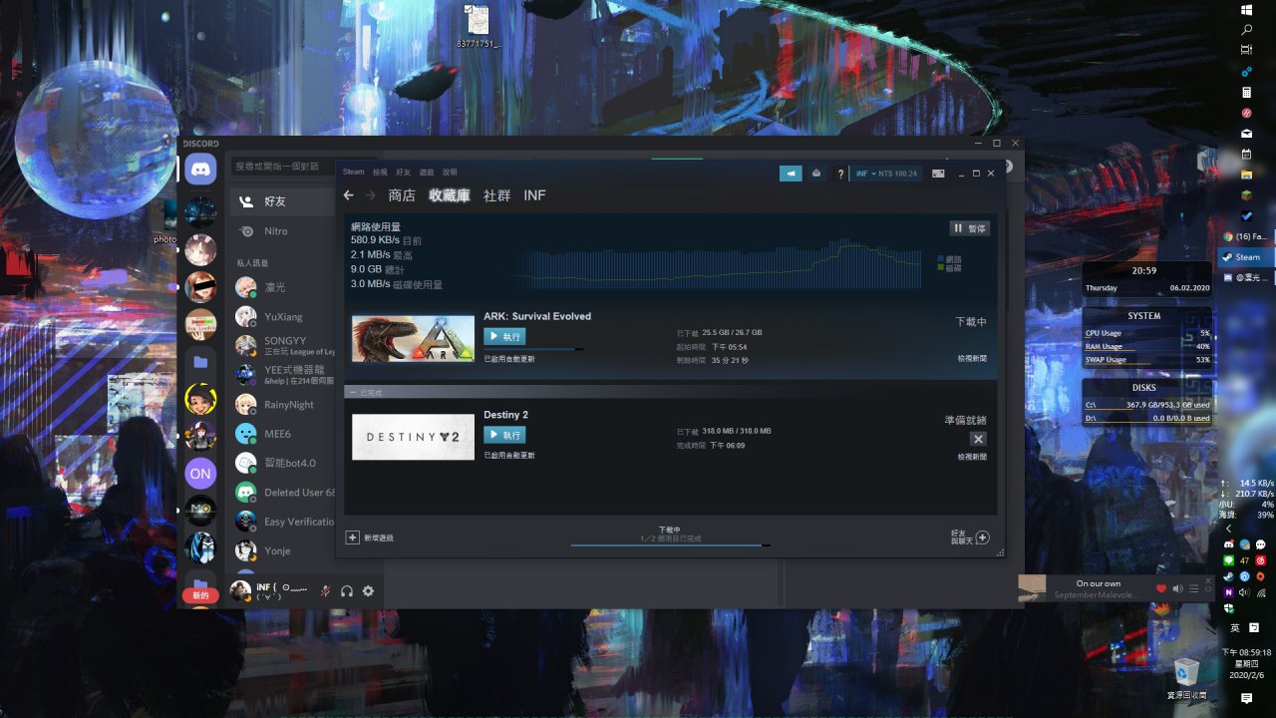Open the ARK game banner thumbnail

click(x=413, y=338)
